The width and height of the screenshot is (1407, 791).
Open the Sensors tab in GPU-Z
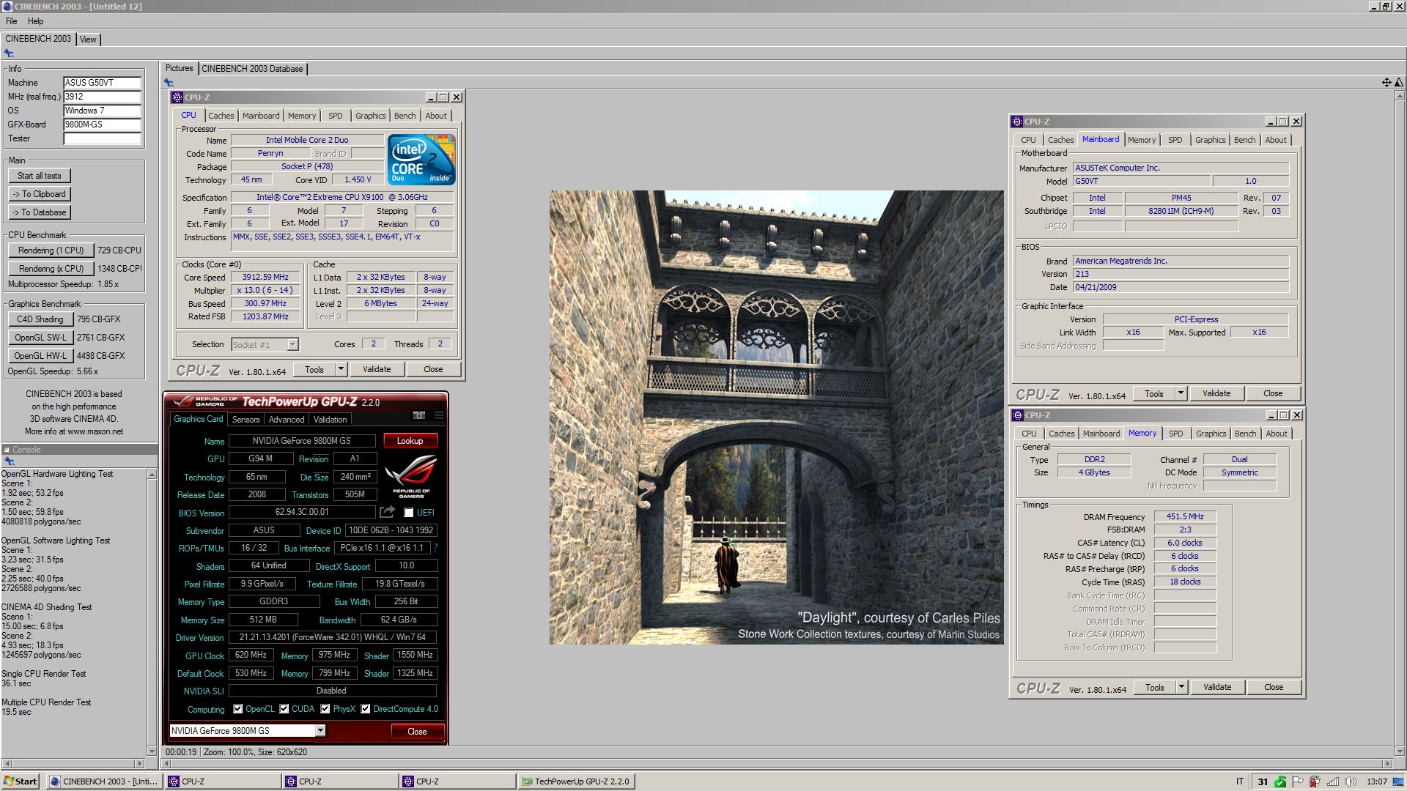[x=245, y=420]
